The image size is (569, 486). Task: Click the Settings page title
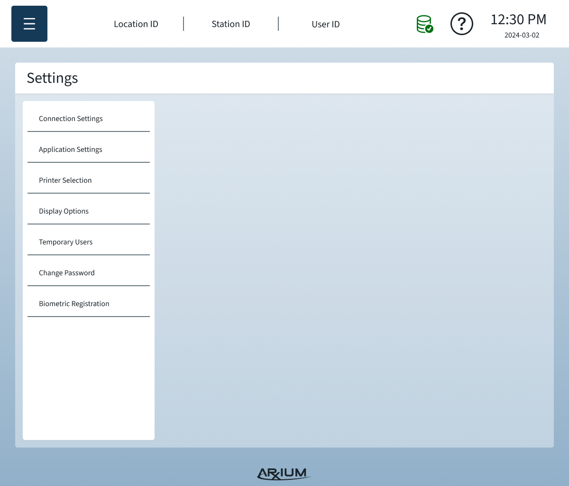[x=52, y=78]
